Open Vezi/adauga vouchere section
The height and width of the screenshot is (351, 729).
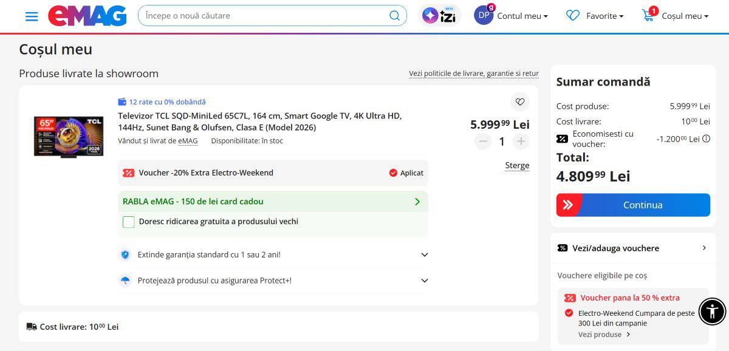[632, 248]
